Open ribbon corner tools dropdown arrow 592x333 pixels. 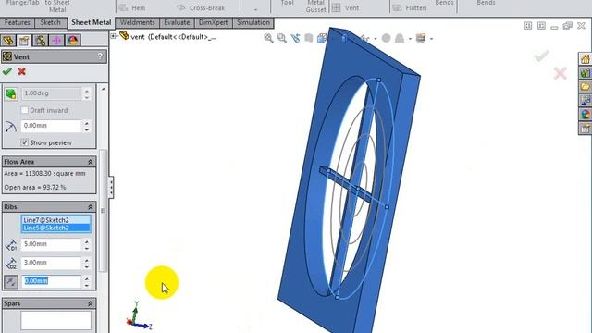pos(255,9)
